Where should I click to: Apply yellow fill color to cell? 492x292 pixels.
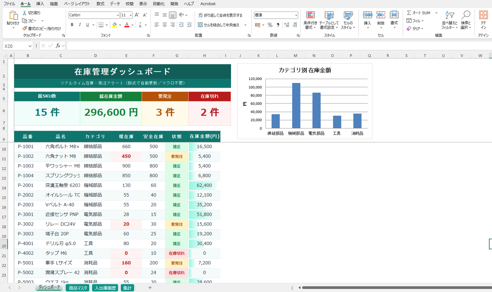115,25
